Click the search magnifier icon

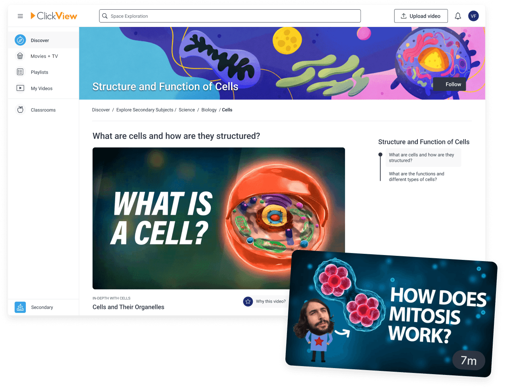click(105, 16)
